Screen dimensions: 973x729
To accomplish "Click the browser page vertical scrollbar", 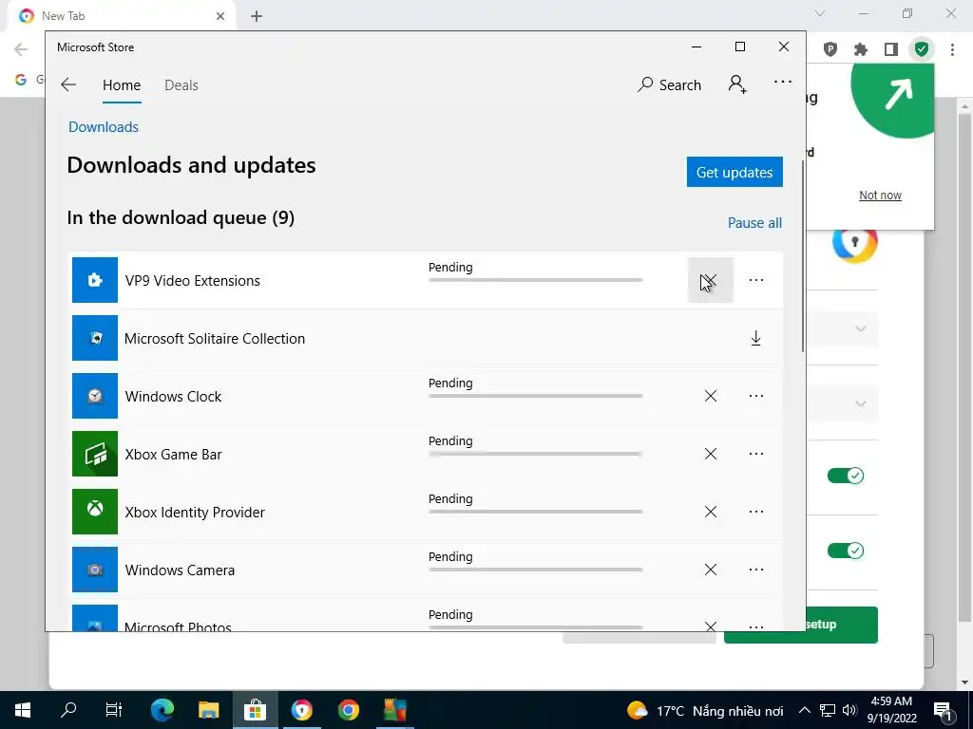I will point(964,367).
